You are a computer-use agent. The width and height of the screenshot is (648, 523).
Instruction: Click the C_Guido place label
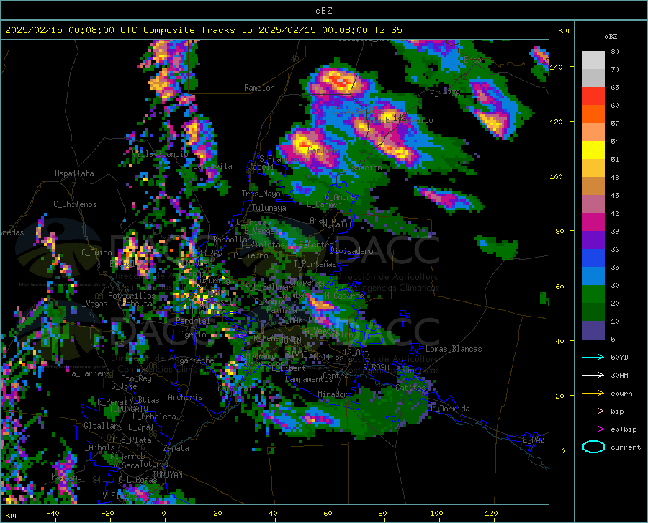coord(96,253)
